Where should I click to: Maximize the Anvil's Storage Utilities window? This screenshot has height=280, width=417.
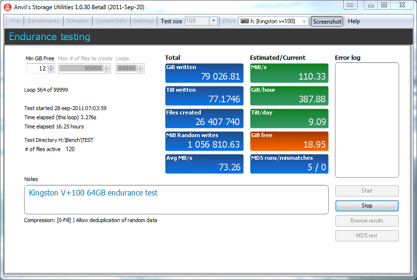pos(384,5)
